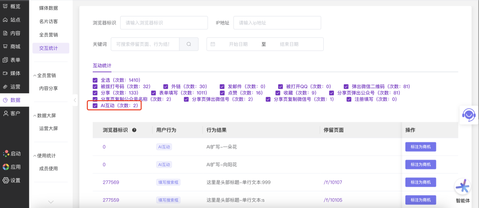This screenshot has width=479, height=208.
Task: Uncheck the AI互动 checkbox
Action: (95, 106)
